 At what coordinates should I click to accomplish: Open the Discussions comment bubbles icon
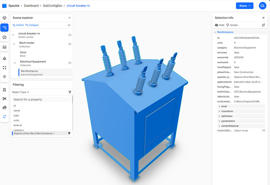tap(4, 37)
